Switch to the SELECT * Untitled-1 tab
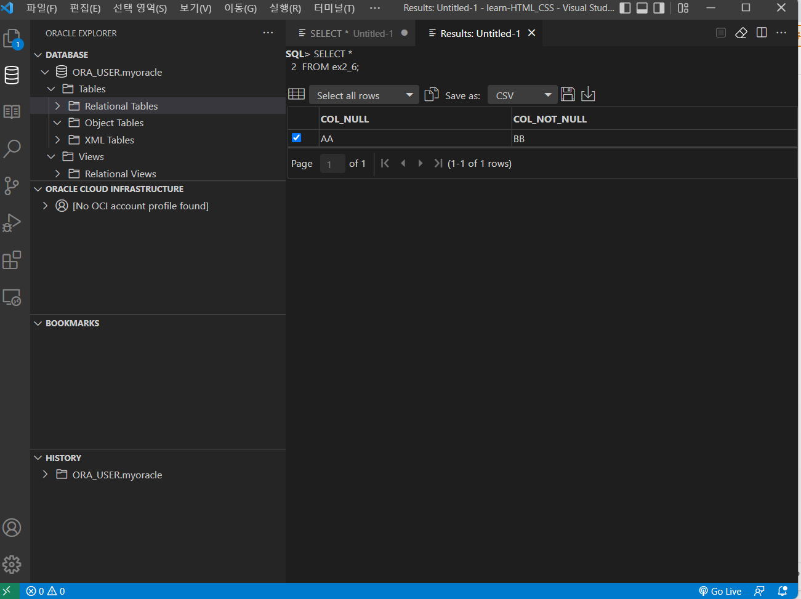Screen dimensions: 801x599 point(351,33)
